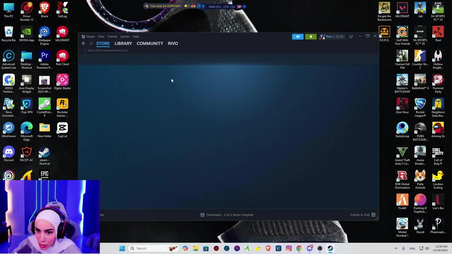Open Steam downloads manager icon
This screenshot has height=254, width=452.
pyautogui.click(x=202, y=215)
